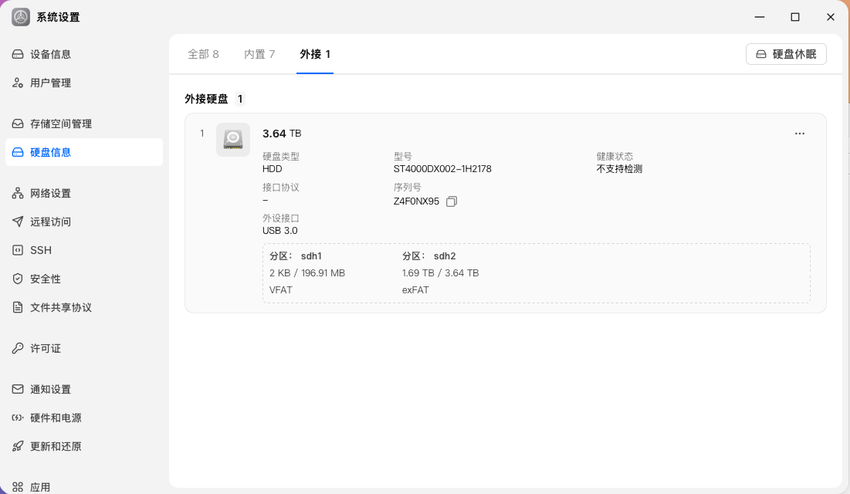
Task: Click the partition sdh2 label
Action: point(428,256)
